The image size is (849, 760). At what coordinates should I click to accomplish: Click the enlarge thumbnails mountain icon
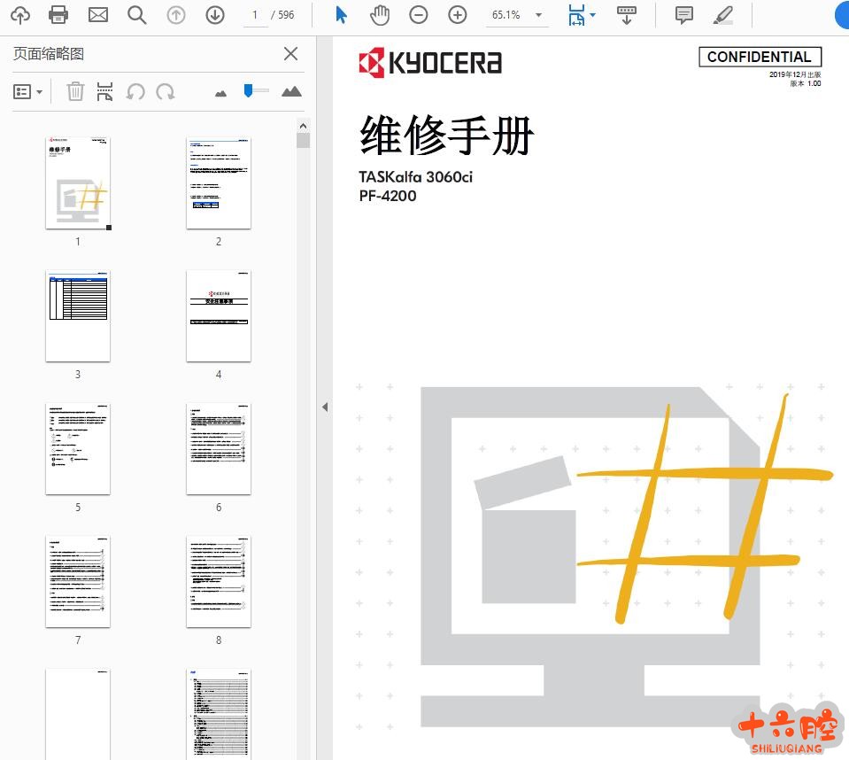[x=291, y=91]
